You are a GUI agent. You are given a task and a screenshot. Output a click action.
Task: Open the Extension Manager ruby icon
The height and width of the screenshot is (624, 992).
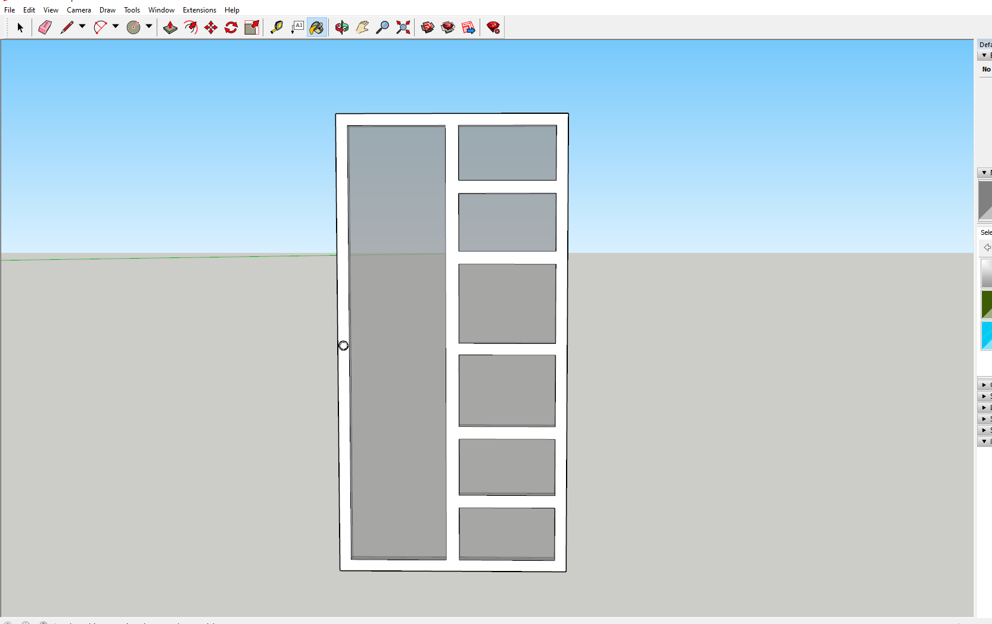coord(493,27)
